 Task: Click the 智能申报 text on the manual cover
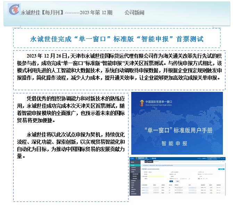coord(177,143)
